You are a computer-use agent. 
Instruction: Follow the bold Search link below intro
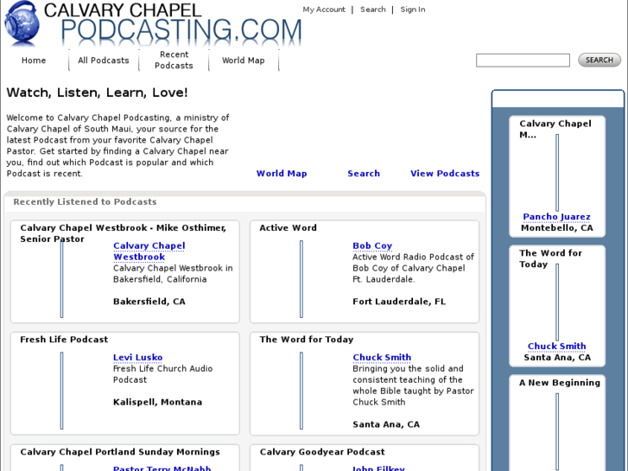click(x=364, y=174)
